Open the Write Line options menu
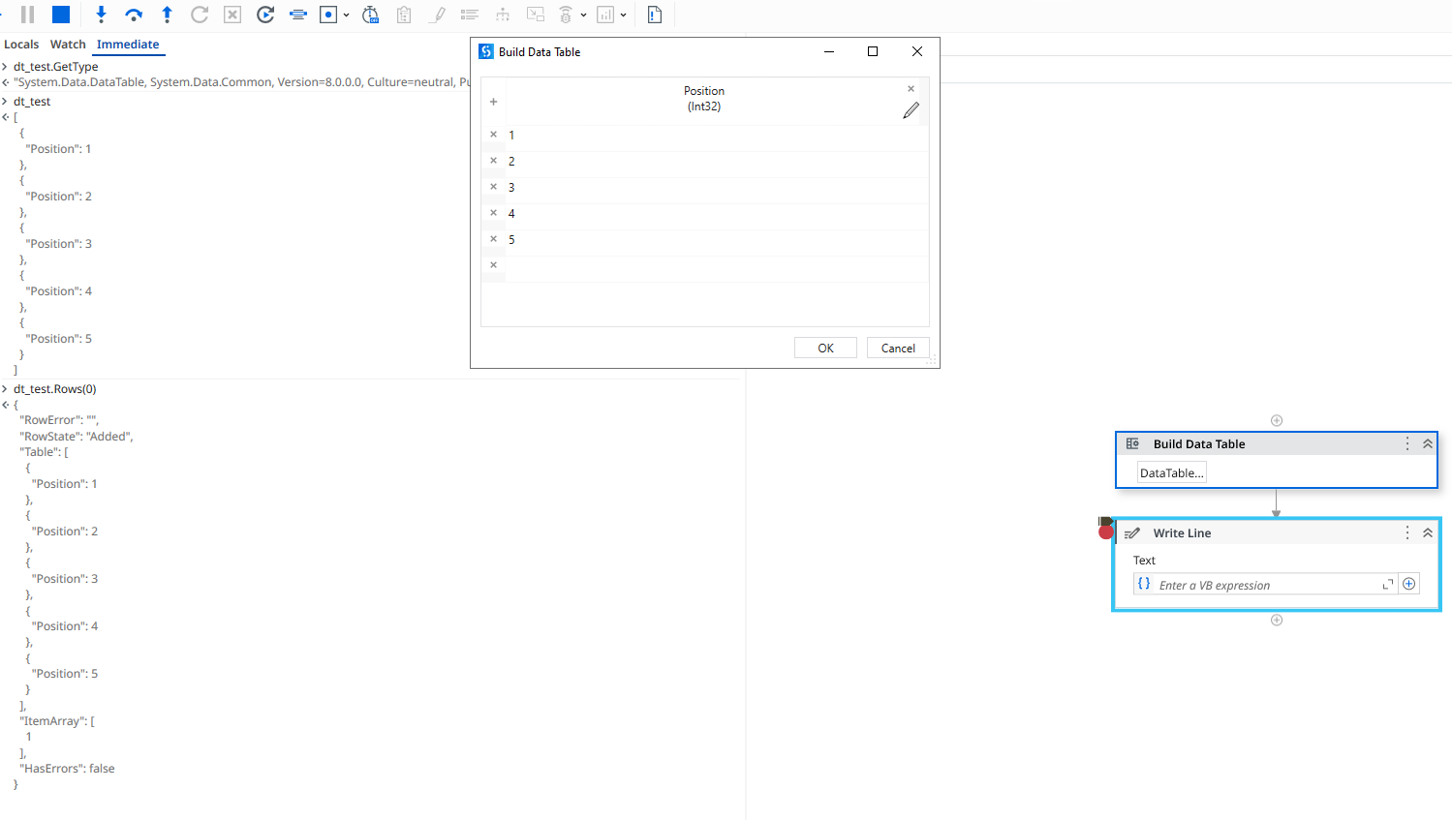 [x=1406, y=531]
